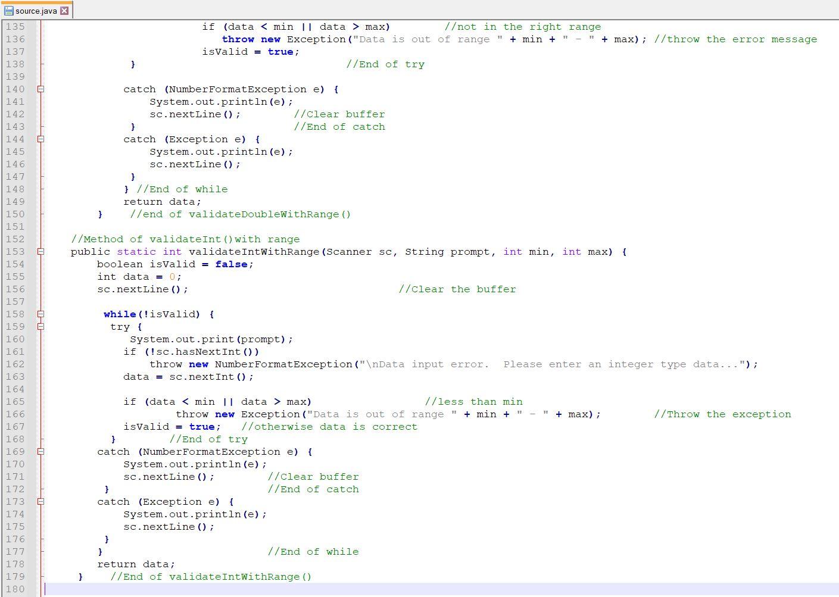Collapse the catch fold marker at line 169
Viewport: 839px width, 597px height.
pos(39,451)
